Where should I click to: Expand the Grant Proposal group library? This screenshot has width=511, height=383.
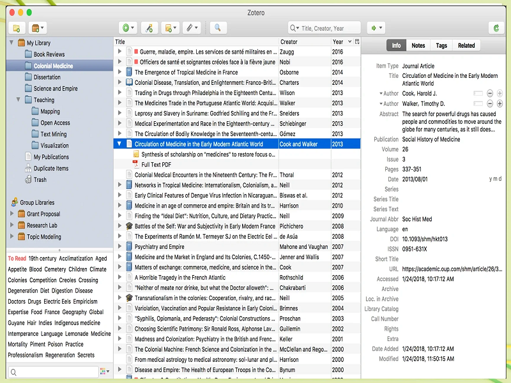[x=11, y=214]
